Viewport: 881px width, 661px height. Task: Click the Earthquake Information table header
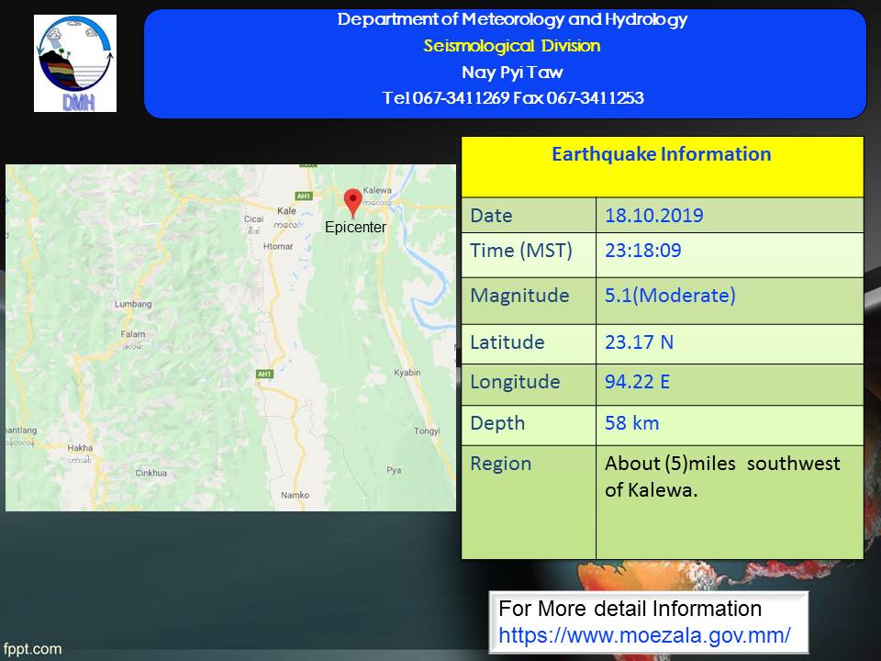662,154
